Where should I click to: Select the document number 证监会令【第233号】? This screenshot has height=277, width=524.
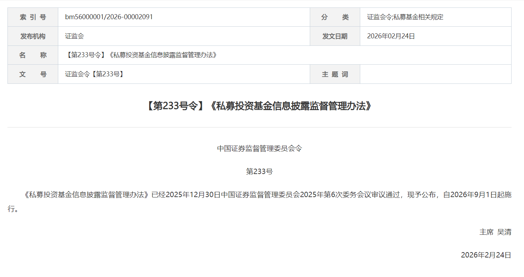(x=94, y=74)
